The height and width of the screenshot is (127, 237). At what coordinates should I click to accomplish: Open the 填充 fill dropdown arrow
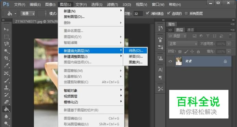tap(229, 51)
